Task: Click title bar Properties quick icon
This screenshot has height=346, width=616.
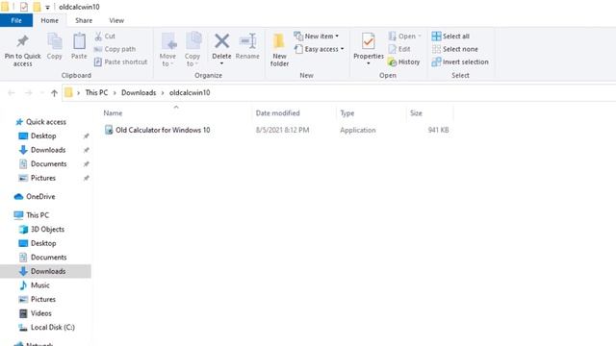Action: click(x=24, y=7)
